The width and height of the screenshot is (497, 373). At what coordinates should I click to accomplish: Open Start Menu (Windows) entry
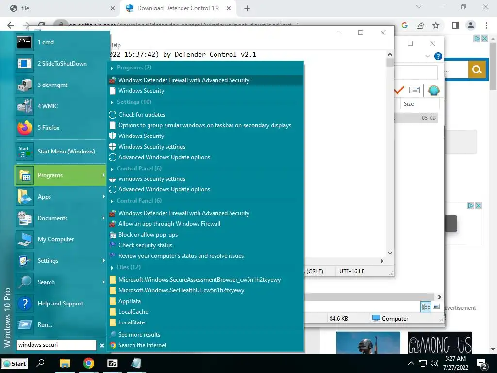point(60,152)
